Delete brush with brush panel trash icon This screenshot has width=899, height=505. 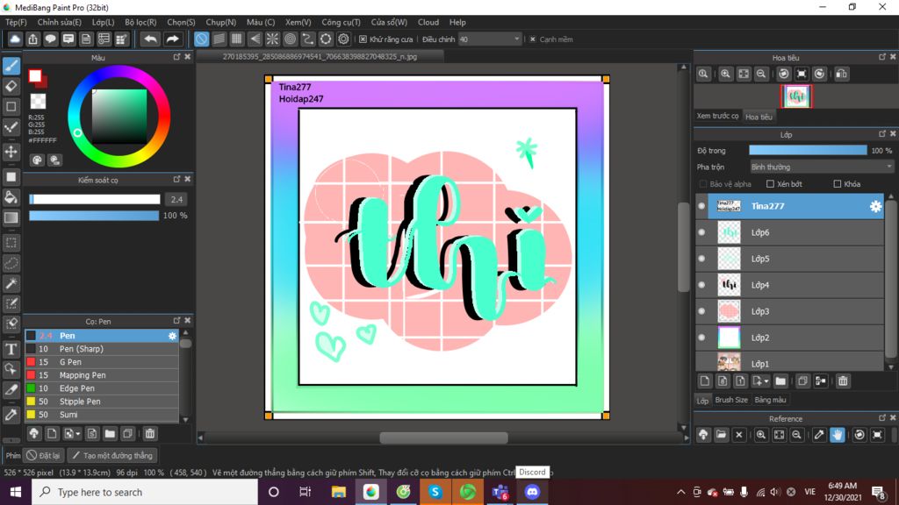149,434
